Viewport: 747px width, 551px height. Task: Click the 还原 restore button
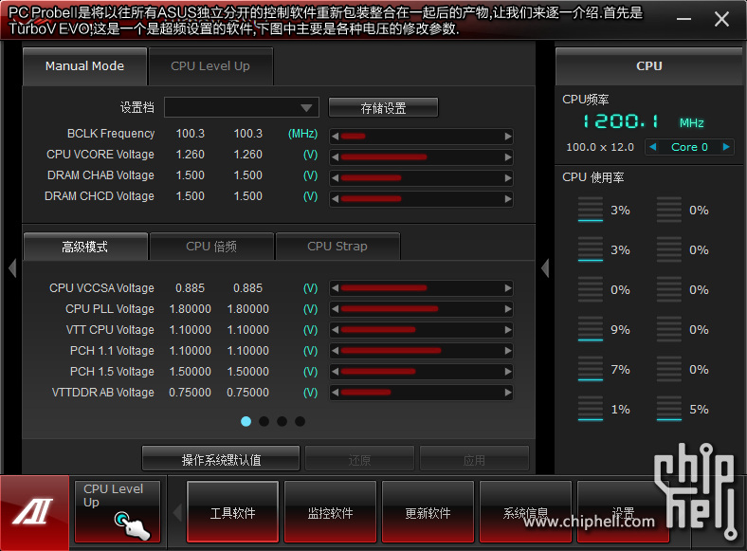click(x=359, y=460)
